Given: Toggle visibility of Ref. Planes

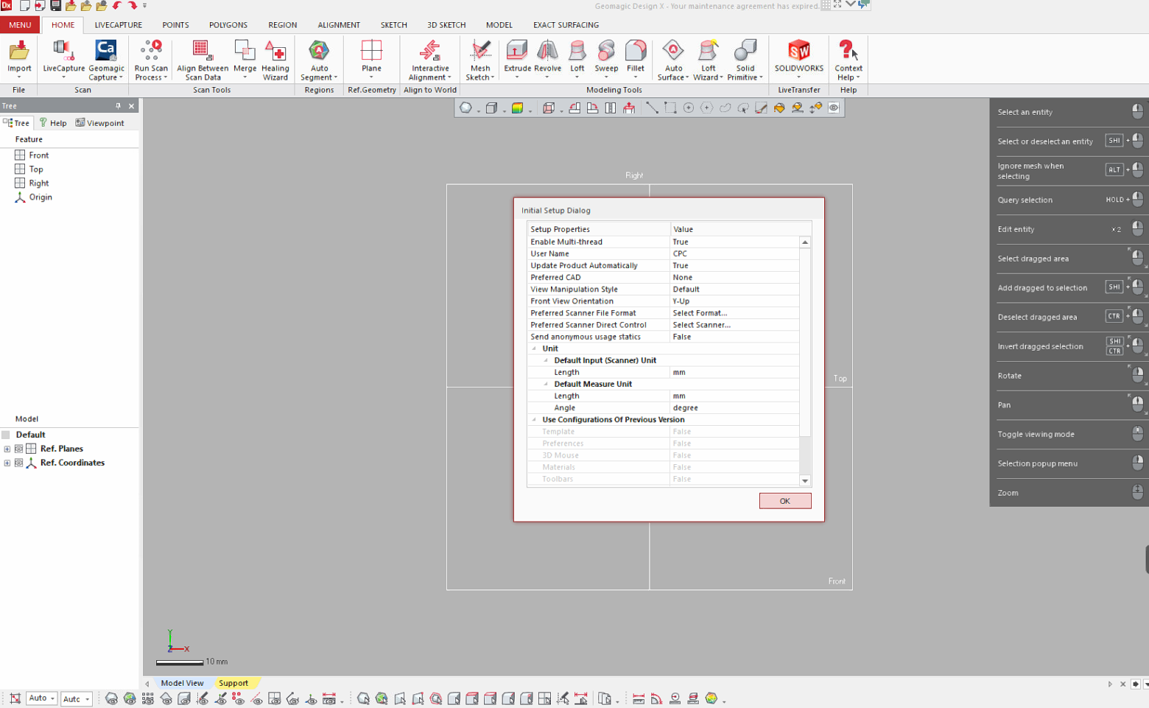Looking at the screenshot, I should [19, 449].
